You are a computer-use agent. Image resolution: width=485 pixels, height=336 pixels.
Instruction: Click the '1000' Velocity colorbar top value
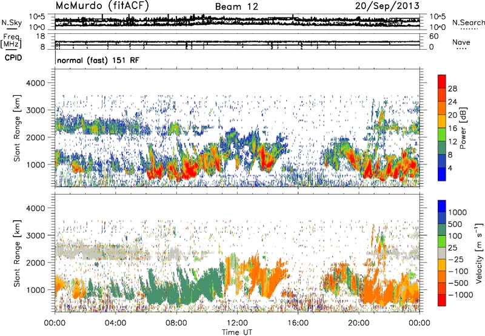[458, 212]
